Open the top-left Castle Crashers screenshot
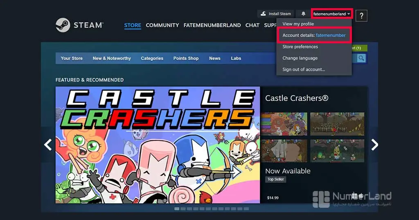This screenshot has width=419, height=220. (284, 124)
